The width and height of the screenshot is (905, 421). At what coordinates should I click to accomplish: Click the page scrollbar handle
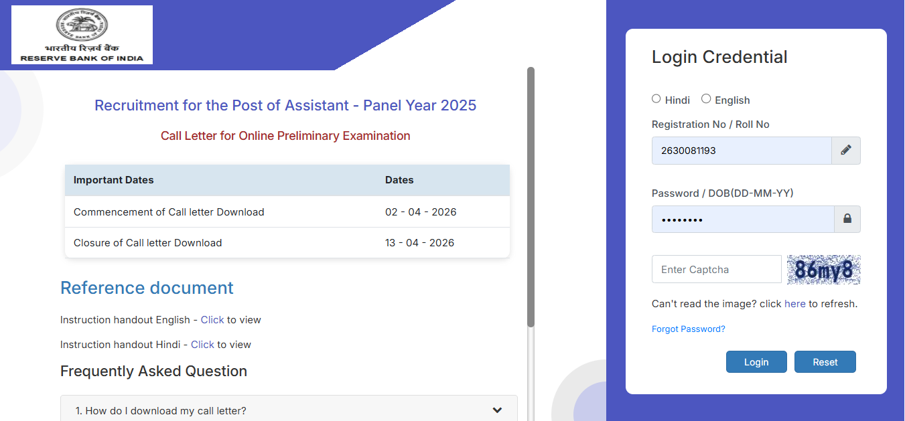click(532, 194)
